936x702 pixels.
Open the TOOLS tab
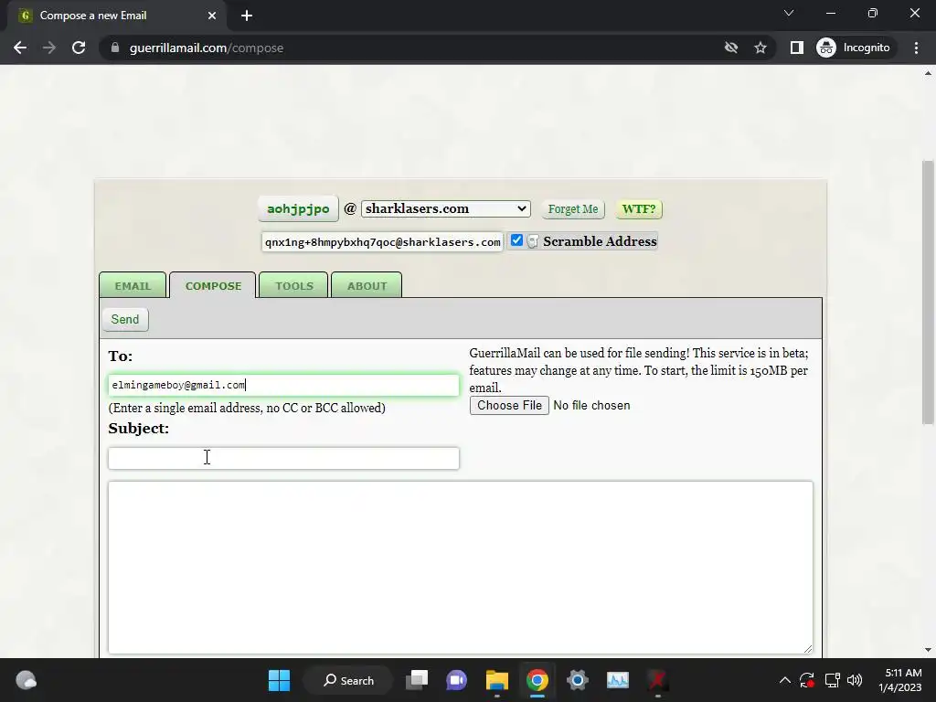click(293, 285)
